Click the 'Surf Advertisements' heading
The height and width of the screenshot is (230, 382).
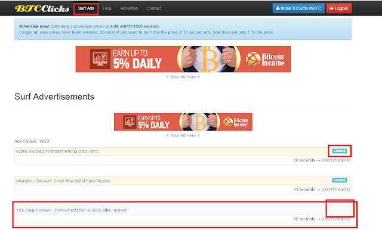54,97
